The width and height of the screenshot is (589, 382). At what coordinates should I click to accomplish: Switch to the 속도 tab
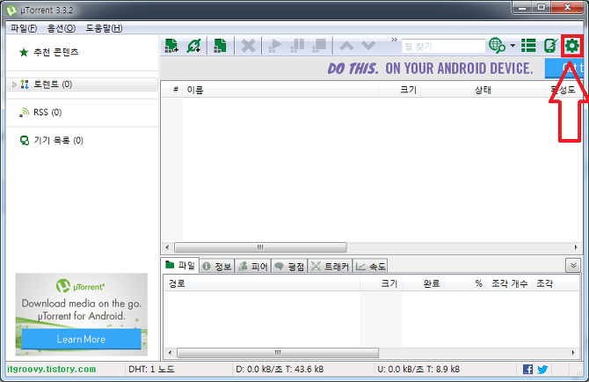tap(370, 266)
